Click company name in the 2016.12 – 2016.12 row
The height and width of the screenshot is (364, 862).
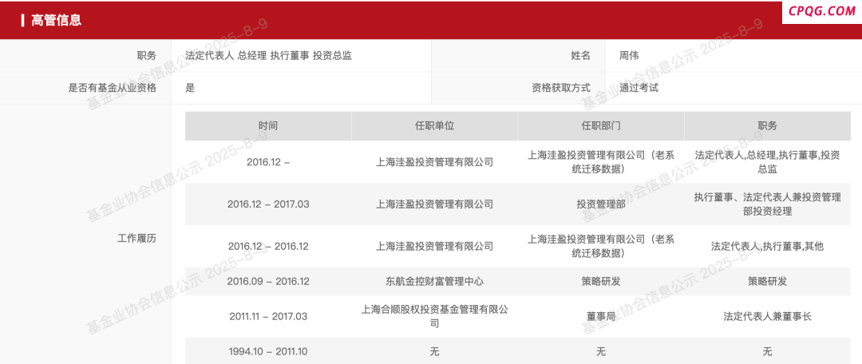pos(434,247)
